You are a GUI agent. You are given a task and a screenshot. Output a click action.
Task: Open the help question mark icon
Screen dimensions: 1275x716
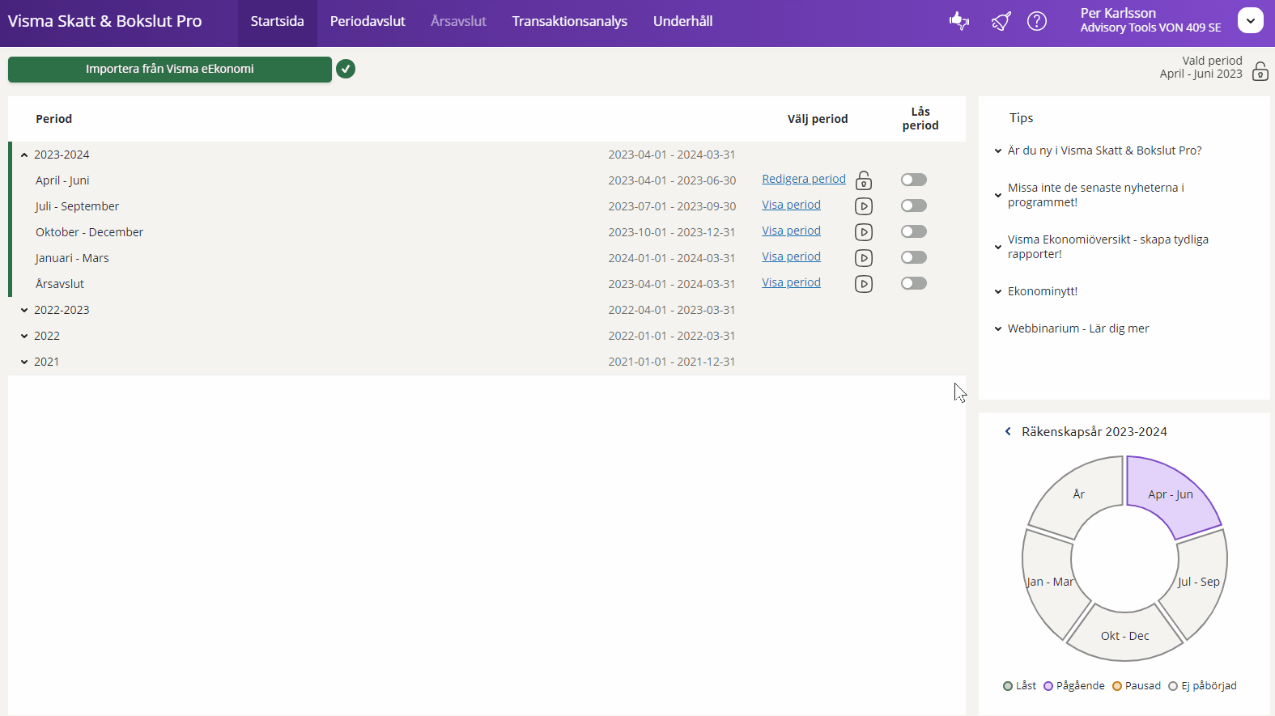point(1037,21)
